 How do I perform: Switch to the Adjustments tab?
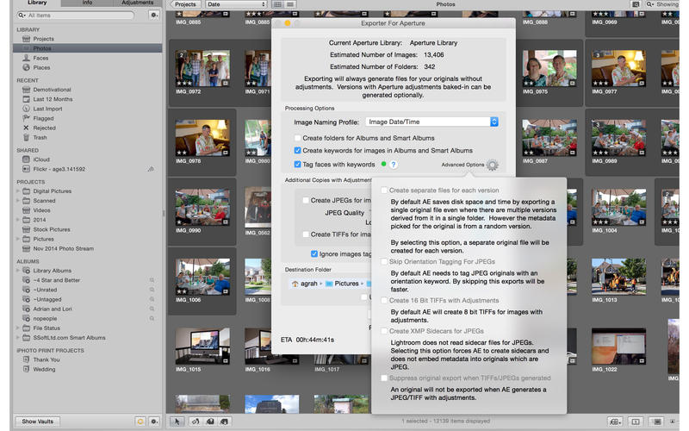[x=138, y=3]
